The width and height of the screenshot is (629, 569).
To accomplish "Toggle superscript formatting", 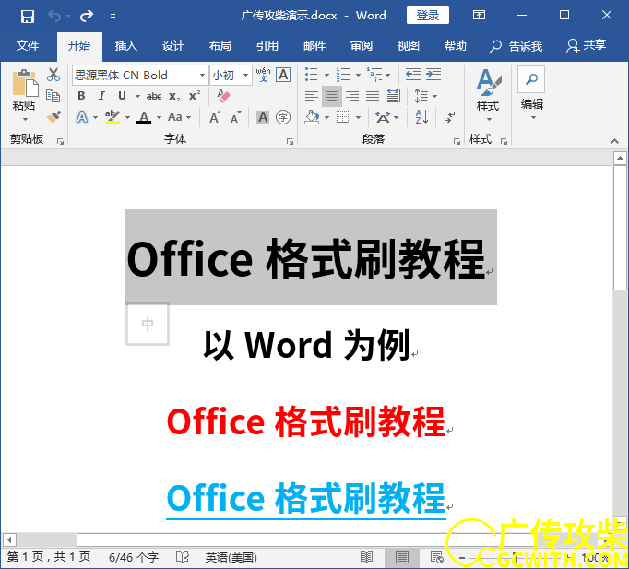I will click(195, 96).
